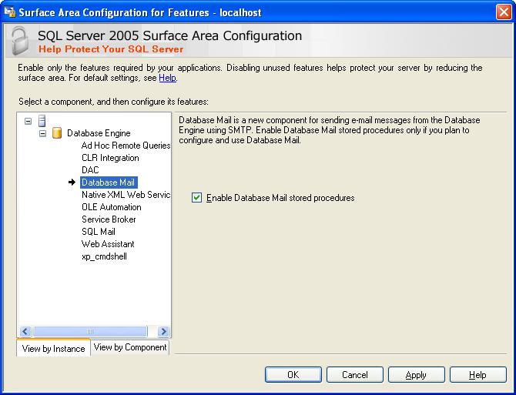Click the Apply button
The width and height of the screenshot is (516, 395).
pos(417,375)
